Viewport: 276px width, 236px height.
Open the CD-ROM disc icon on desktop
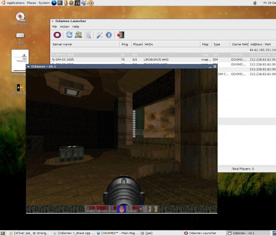(x=20, y=17)
